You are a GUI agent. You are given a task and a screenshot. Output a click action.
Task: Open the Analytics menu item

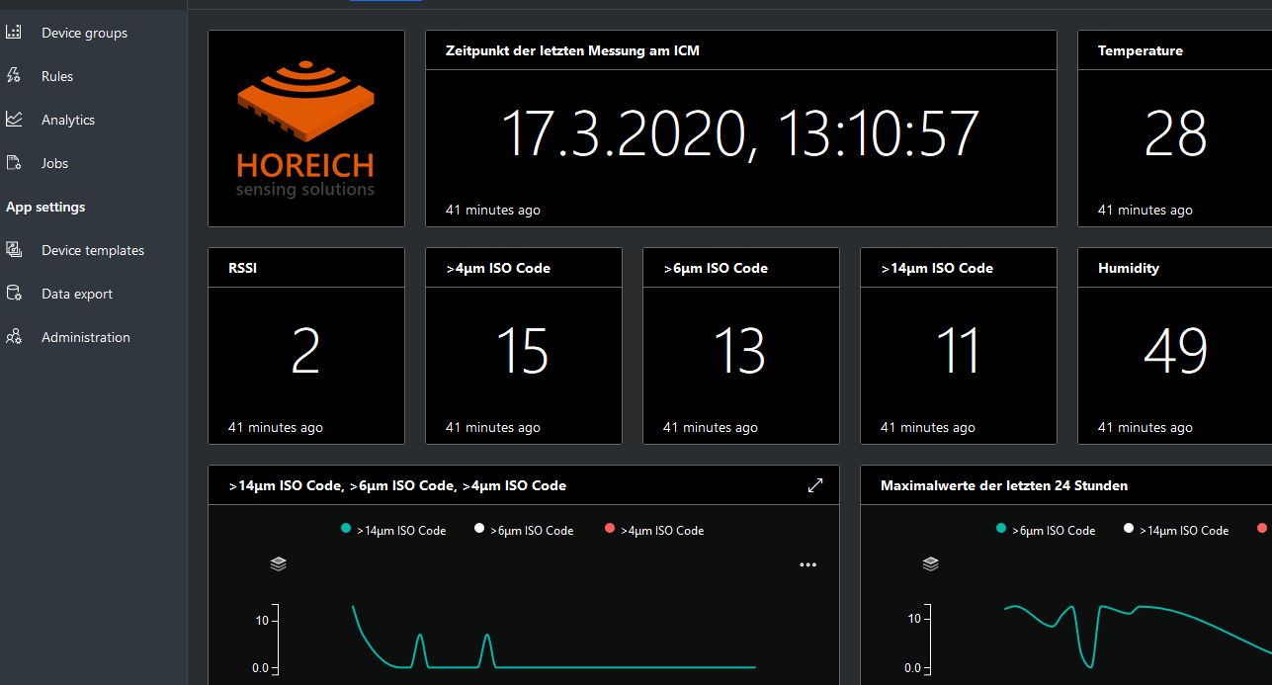[68, 120]
